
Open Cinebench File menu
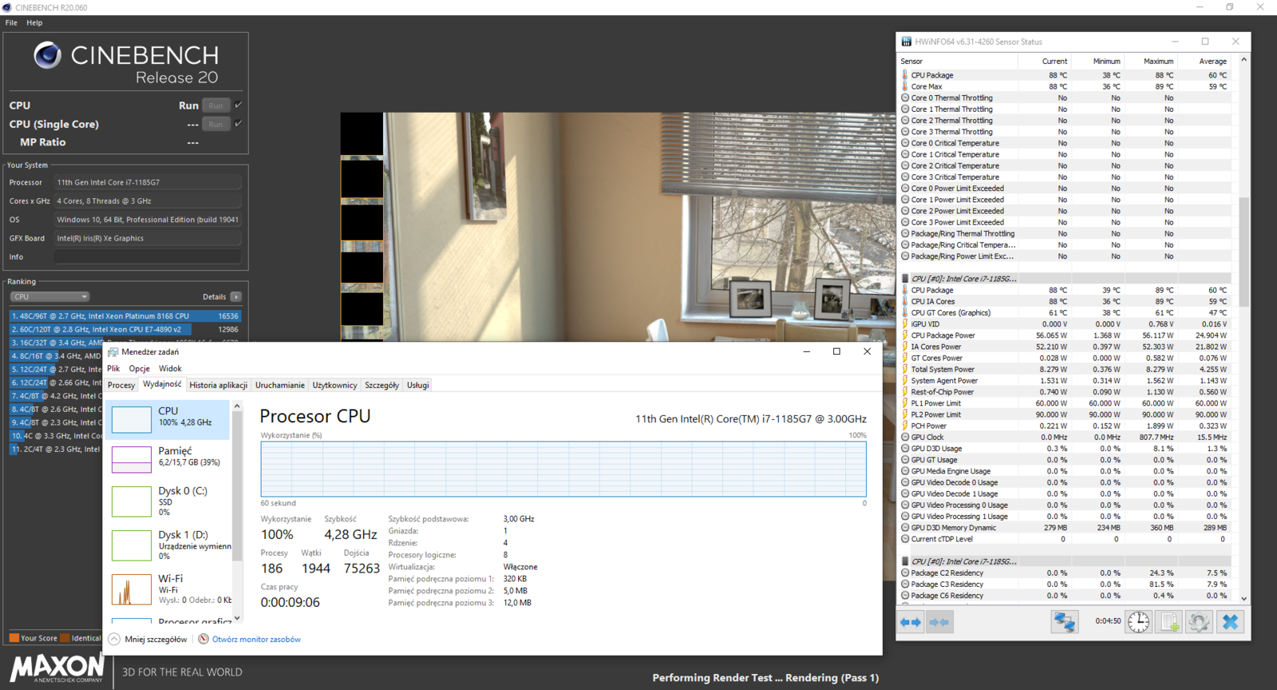tap(11, 22)
